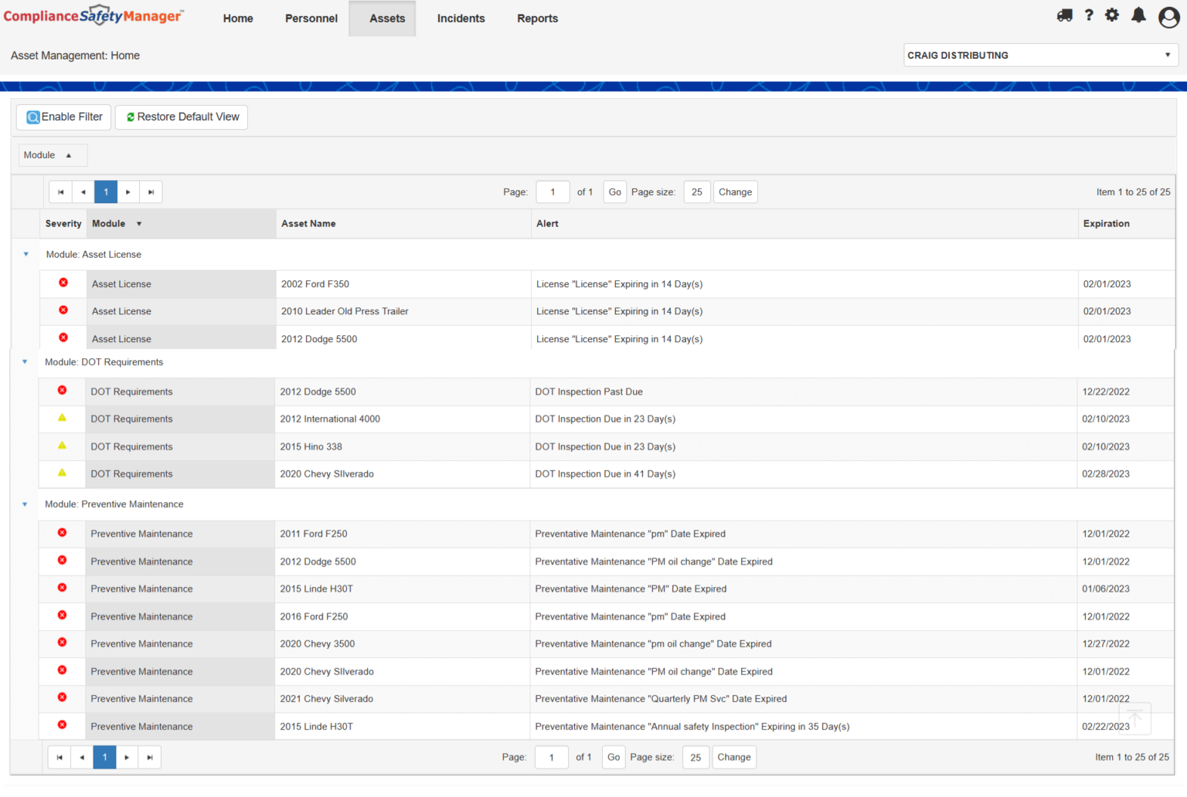The image size is (1187, 797).
Task: Click the Enable Filter button
Action: click(x=64, y=117)
